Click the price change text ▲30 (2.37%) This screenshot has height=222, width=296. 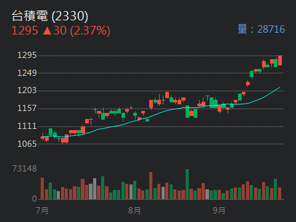click(x=76, y=31)
